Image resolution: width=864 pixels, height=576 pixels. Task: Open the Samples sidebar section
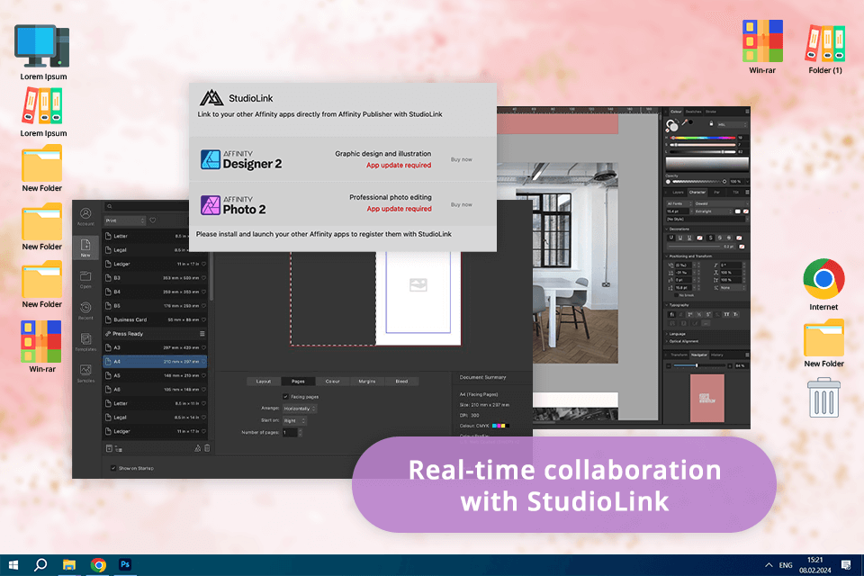click(x=85, y=373)
